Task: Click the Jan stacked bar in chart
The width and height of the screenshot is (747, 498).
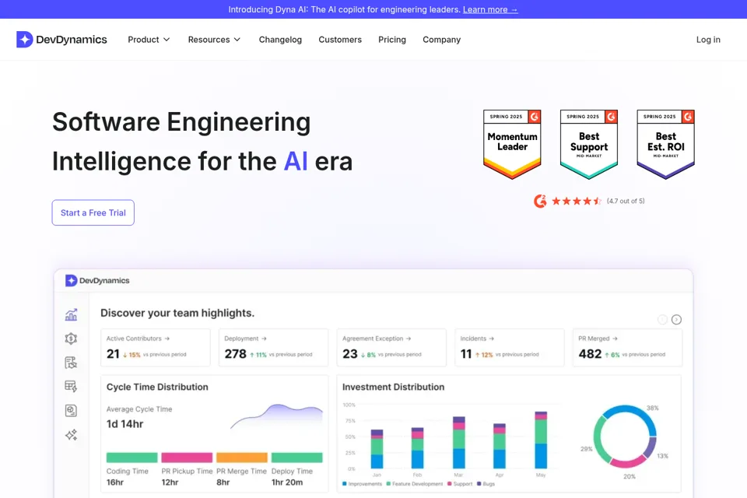Action: tap(377, 449)
